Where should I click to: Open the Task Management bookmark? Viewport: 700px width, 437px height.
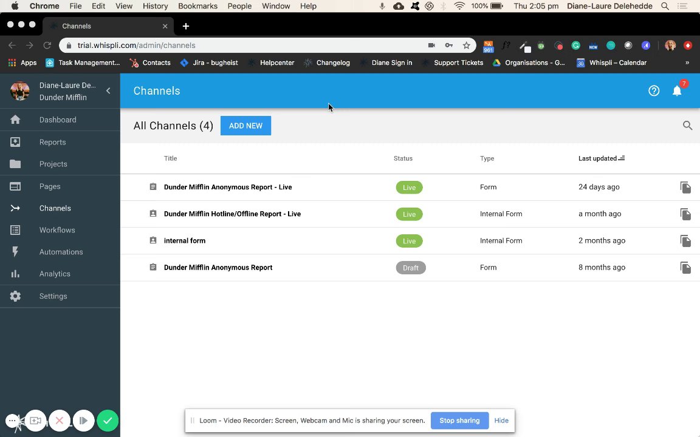point(83,63)
